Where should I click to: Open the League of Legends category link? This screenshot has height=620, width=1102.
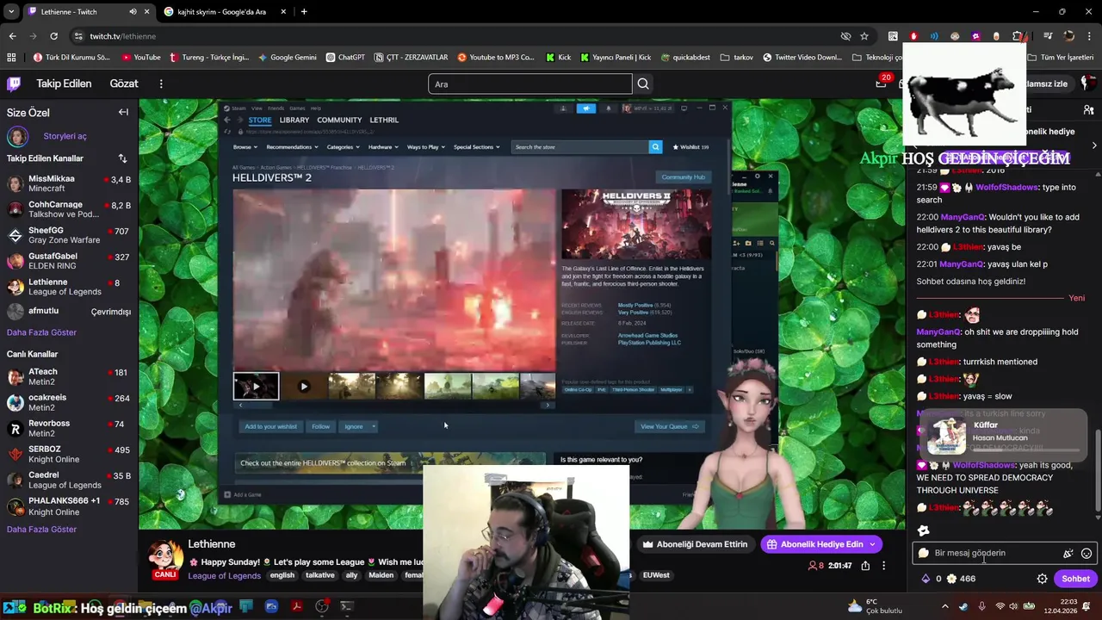pos(225,575)
